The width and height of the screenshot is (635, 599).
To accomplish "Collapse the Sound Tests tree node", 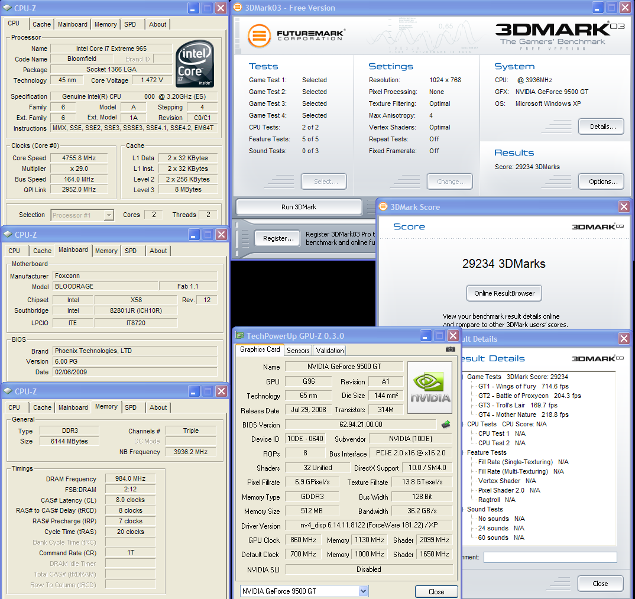I will pos(464,509).
